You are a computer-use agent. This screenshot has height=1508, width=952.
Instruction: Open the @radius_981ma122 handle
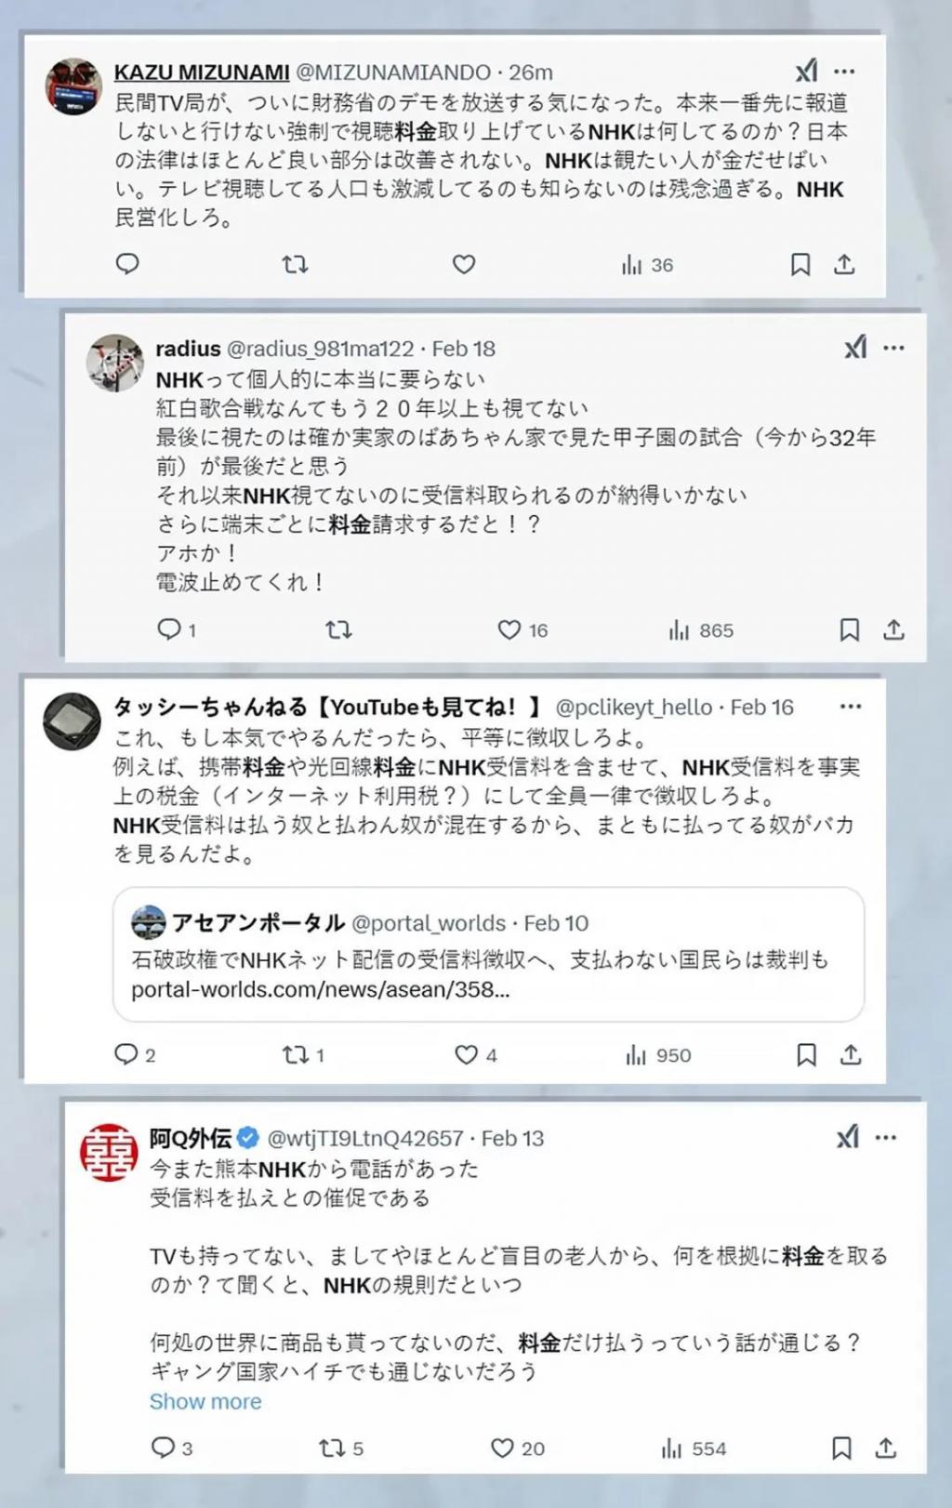[321, 349]
